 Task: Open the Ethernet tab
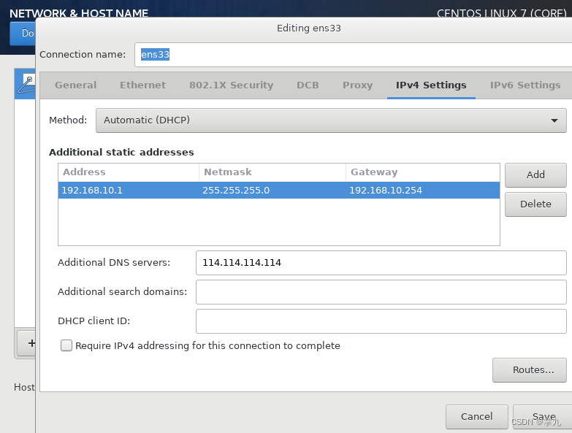[142, 85]
